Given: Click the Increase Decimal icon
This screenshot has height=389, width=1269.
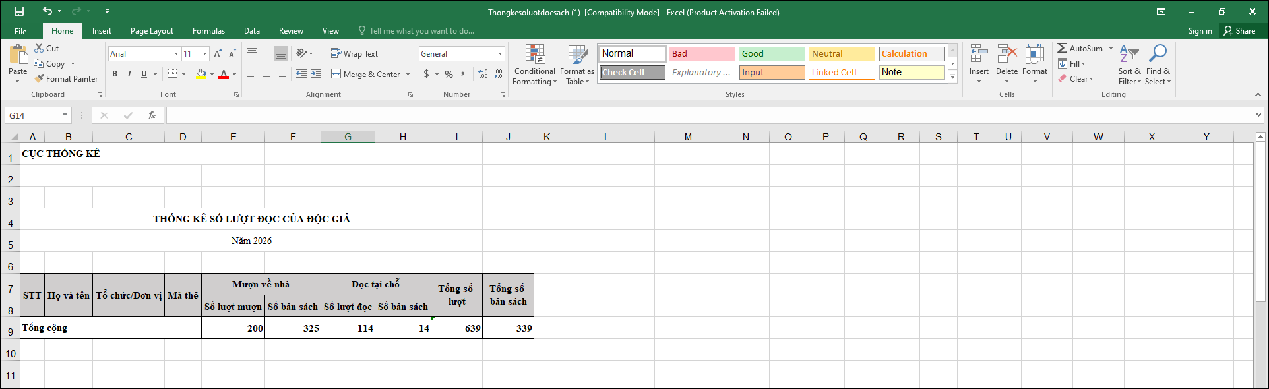Looking at the screenshot, I should point(483,75).
